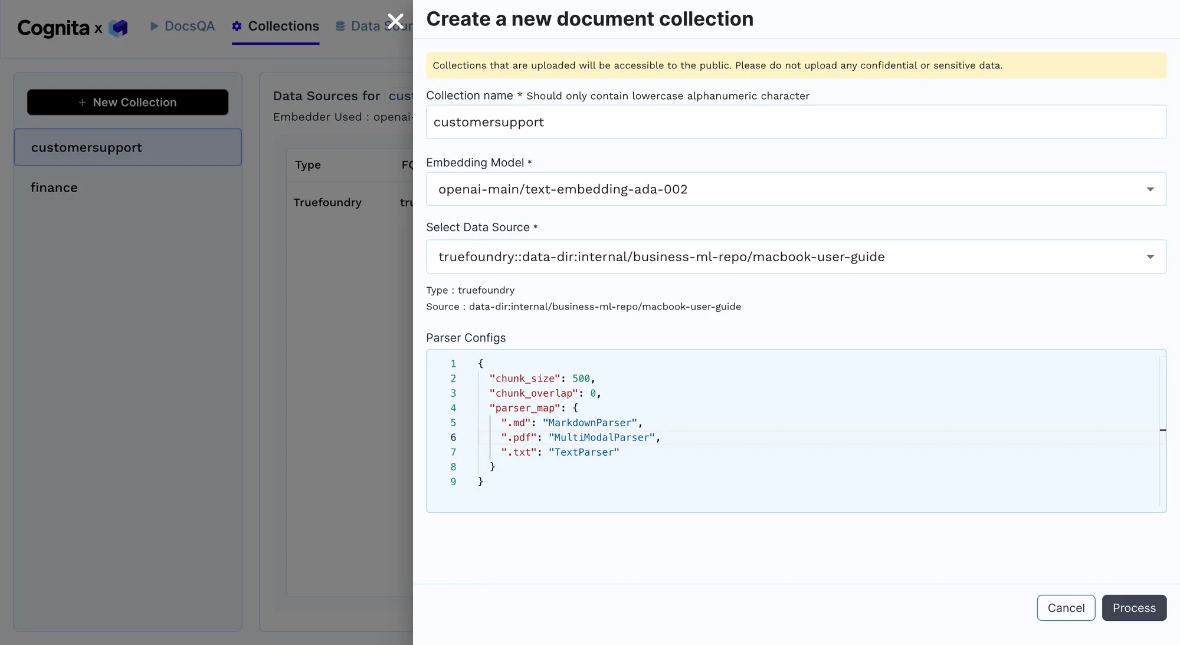The height and width of the screenshot is (645, 1180).
Task: Click the DocsQA play triangle icon
Action: pyautogui.click(x=154, y=26)
